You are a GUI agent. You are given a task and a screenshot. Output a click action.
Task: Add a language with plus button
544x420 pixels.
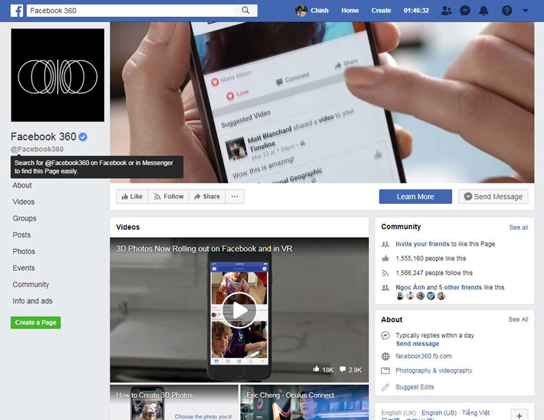(x=519, y=415)
